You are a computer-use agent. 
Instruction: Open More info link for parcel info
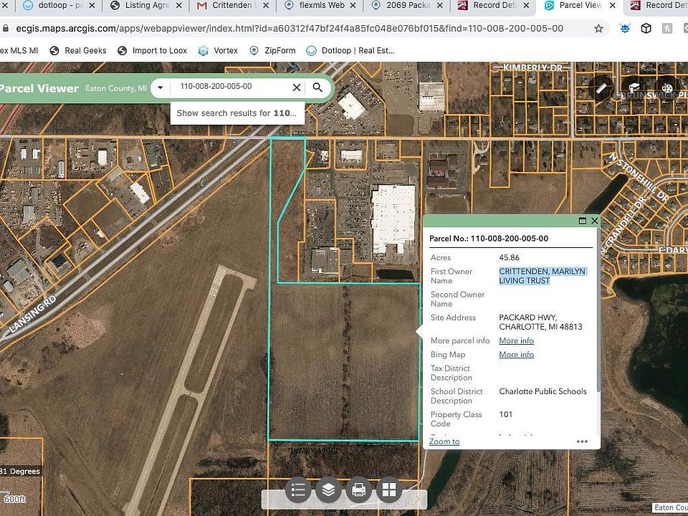(x=517, y=340)
